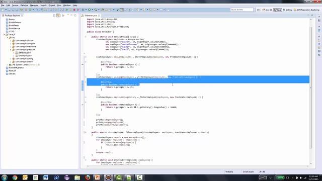Open Word from the taskbar
The image size is (322, 181).
coord(46,177)
